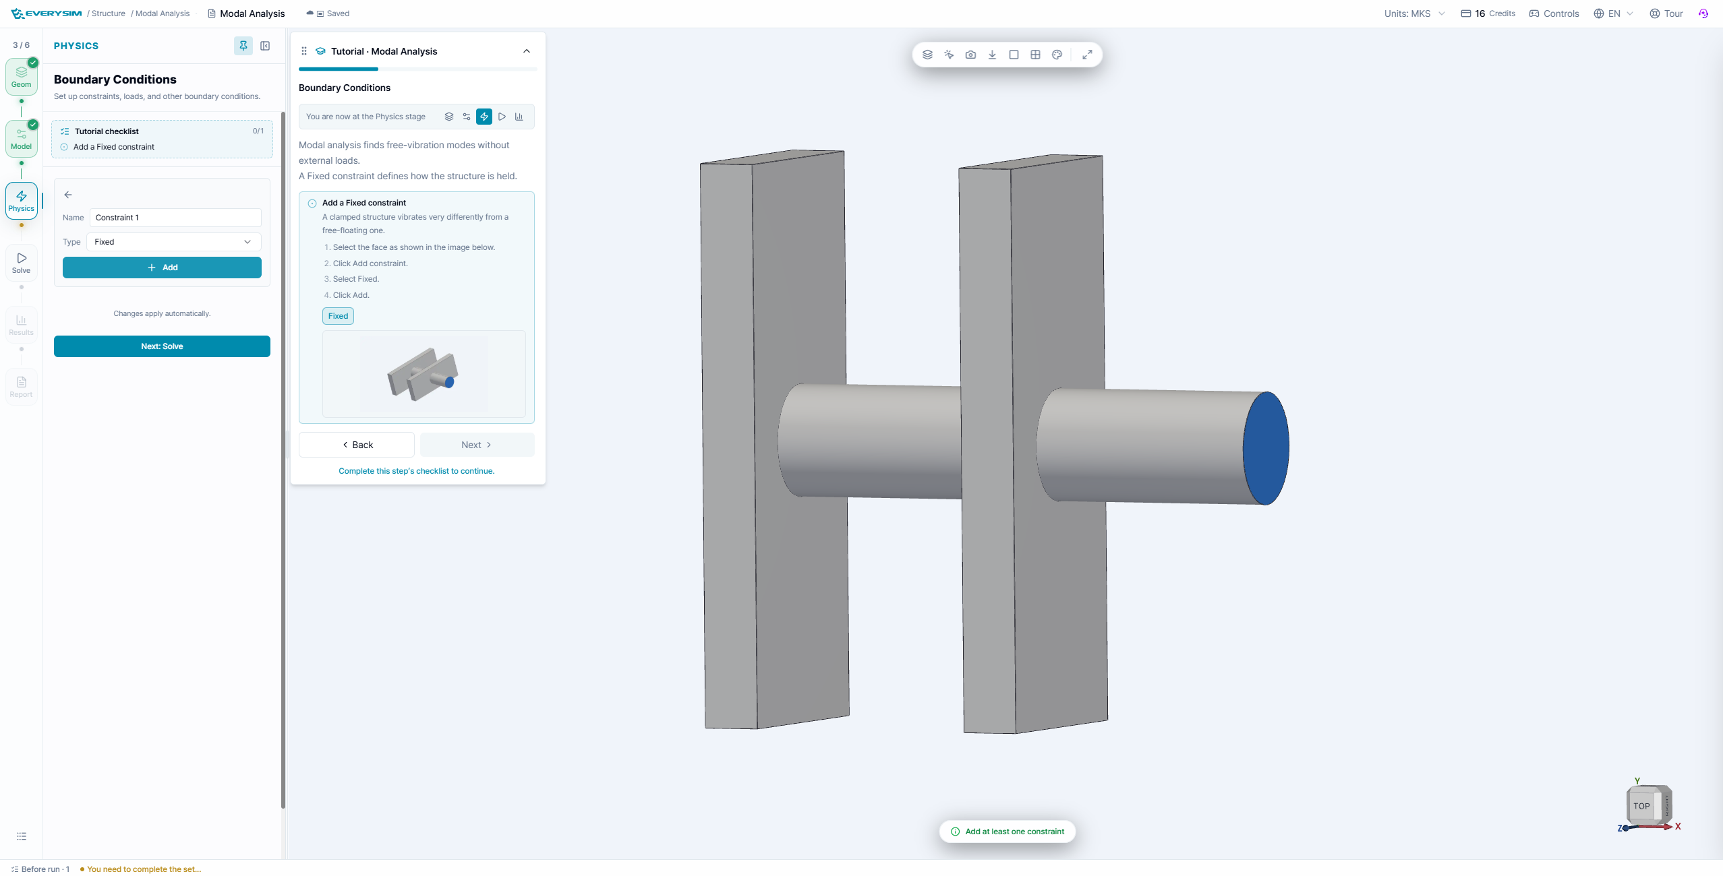Open the Geom stage in sidebar
Screen dimensions: 1723x876
click(x=21, y=77)
